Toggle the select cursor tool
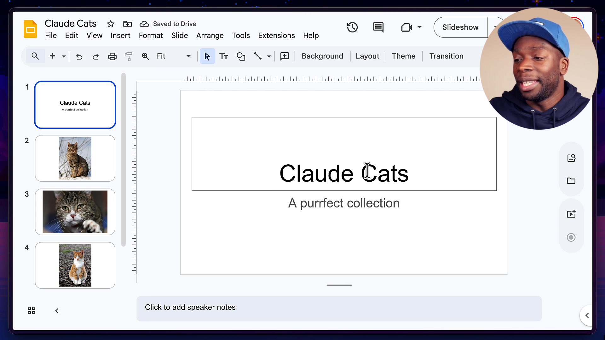 [207, 56]
